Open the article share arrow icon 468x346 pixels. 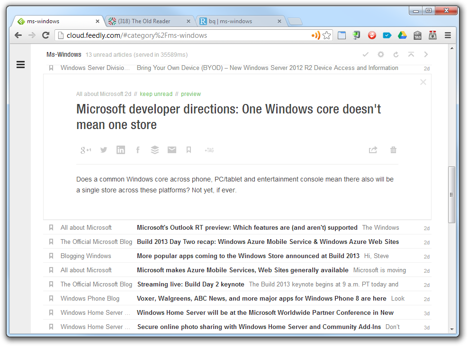pyautogui.click(x=373, y=150)
